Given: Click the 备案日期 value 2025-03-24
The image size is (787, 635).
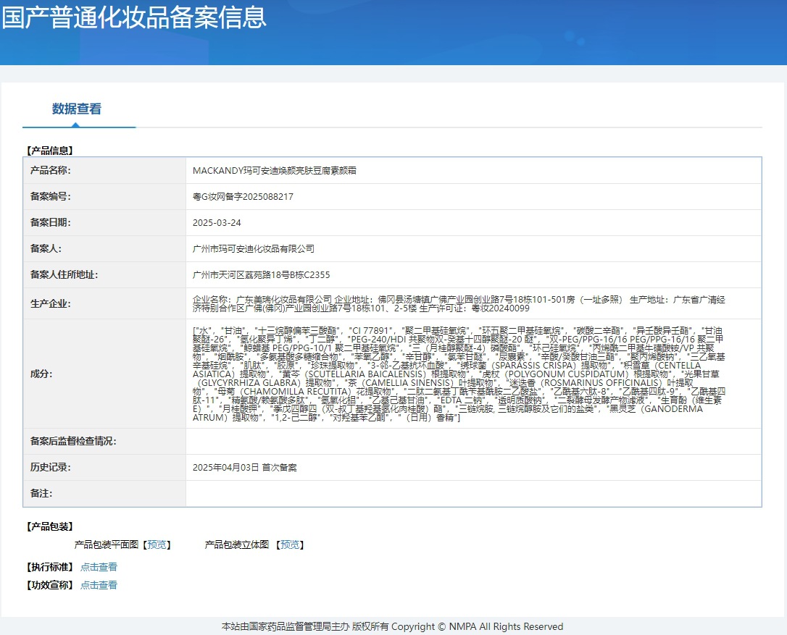Looking at the screenshot, I should pyautogui.click(x=217, y=223).
